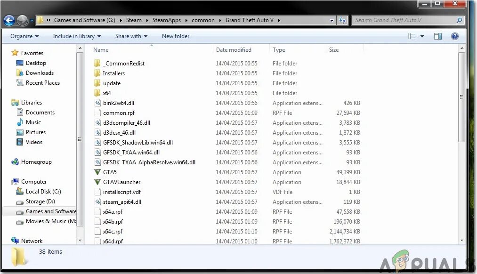Open the Share with menu
477x274 pixels.
[131, 36]
